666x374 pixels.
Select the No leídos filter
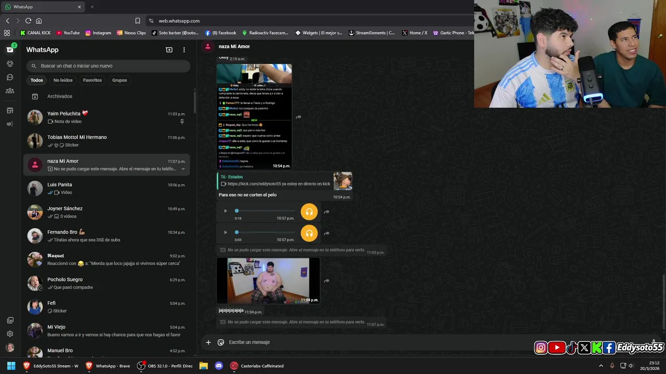coord(63,80)
